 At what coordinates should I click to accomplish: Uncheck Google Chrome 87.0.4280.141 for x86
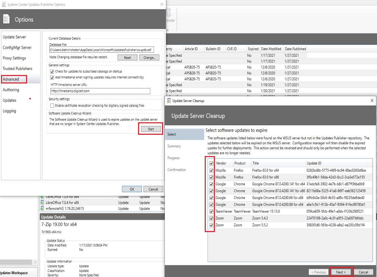(x=211, y=191)
